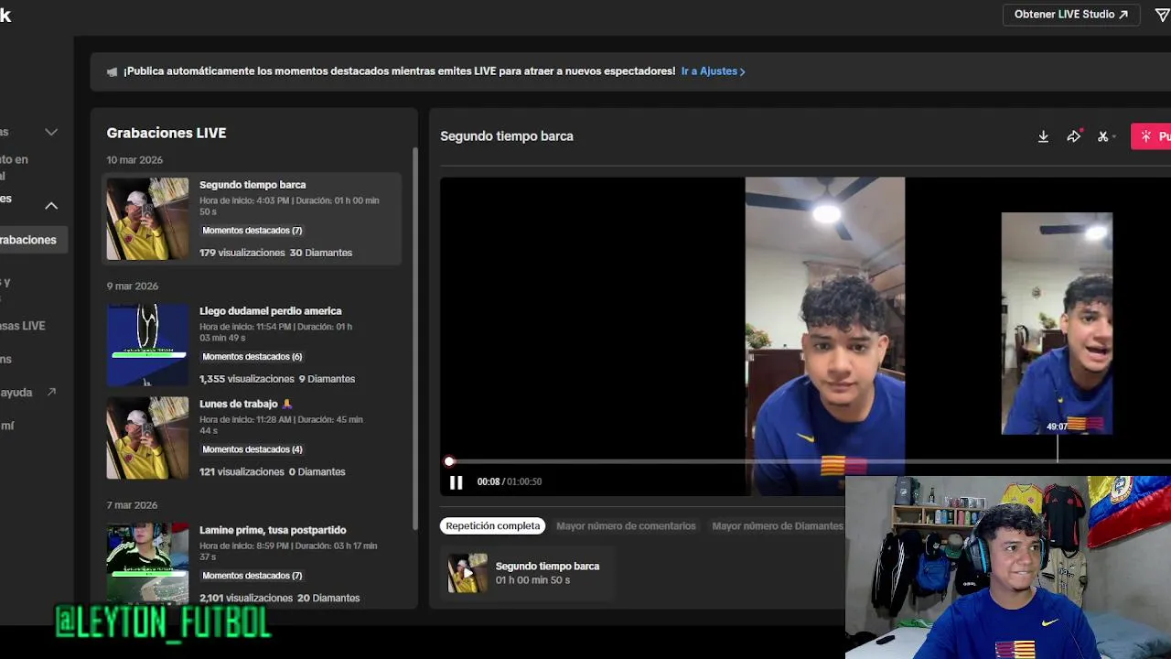The image size is (1171, 659).
Task: Select Mayor número de Diamantes tab
Action: pos(778,526)
